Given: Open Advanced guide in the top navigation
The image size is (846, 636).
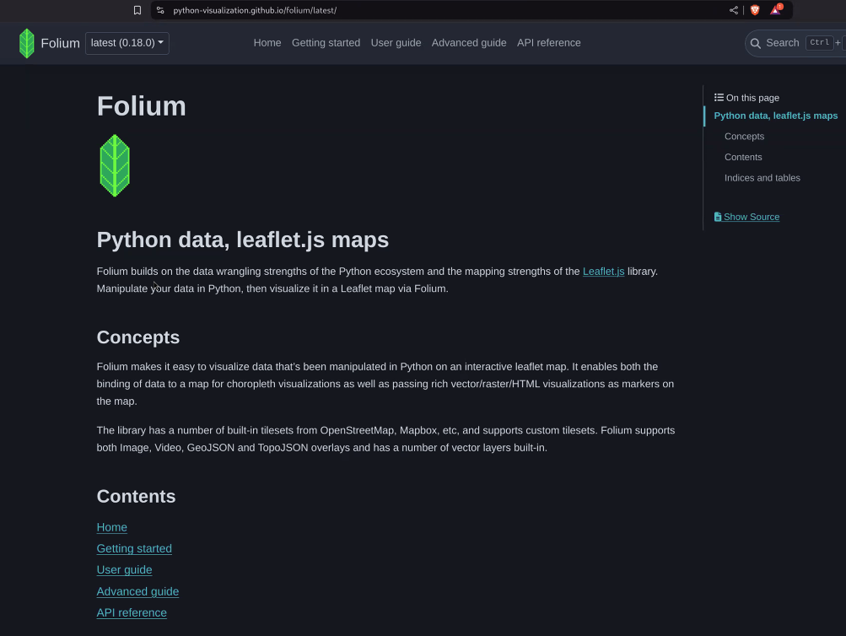Looking at the screenshot, I should [x=469, y=43].
